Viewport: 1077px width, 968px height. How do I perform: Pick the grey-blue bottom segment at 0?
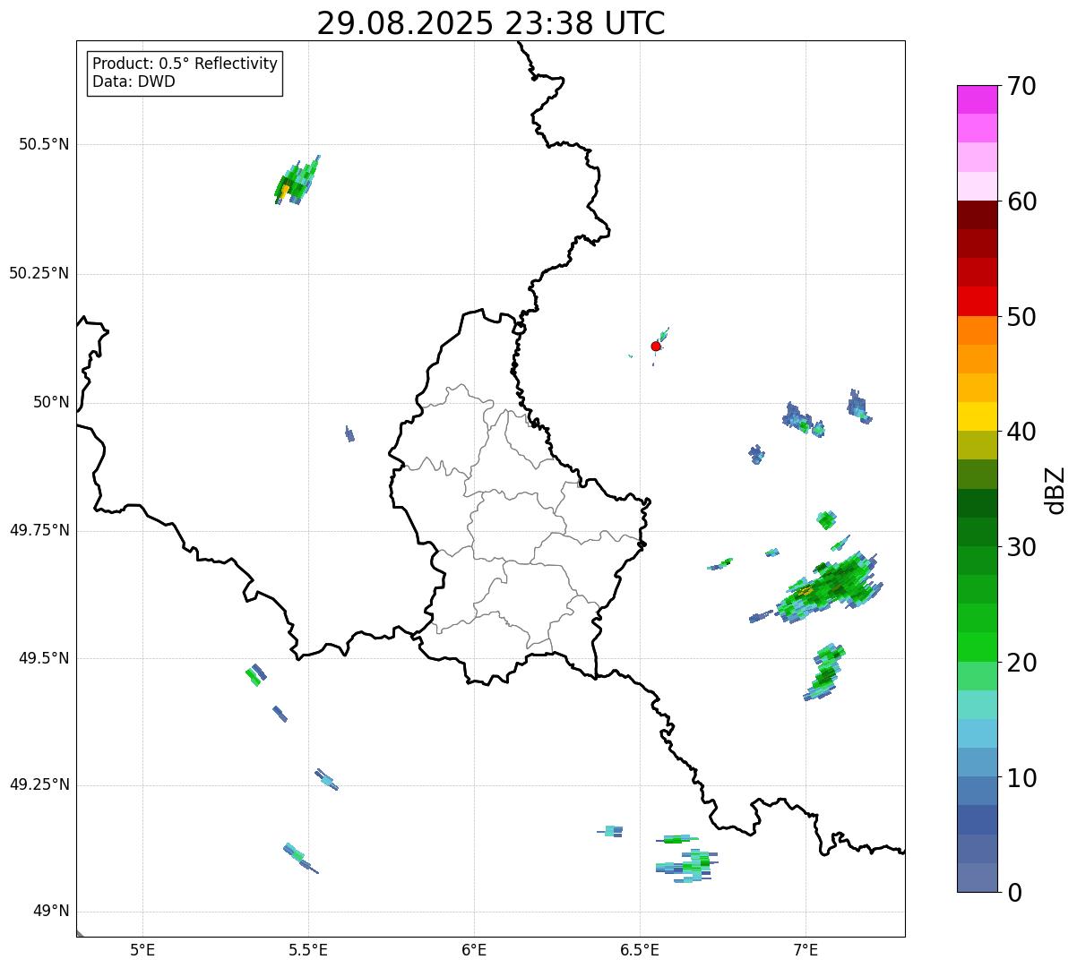click(x=978, y=878)
